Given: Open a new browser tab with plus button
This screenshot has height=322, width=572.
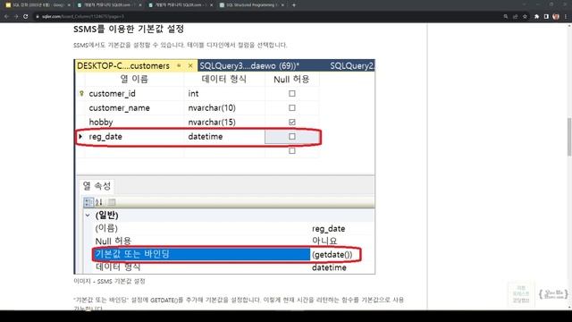Looking at the screenshot, I should click(x=294, y=5).
